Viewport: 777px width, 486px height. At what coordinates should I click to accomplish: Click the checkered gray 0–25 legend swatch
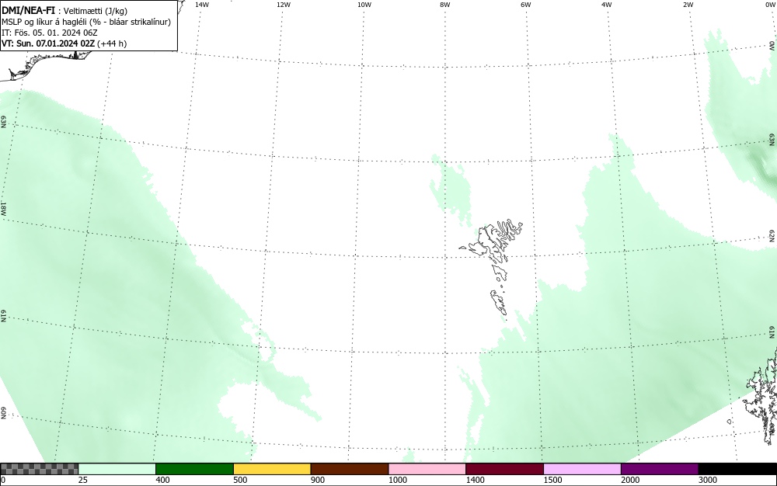[39, 469]
